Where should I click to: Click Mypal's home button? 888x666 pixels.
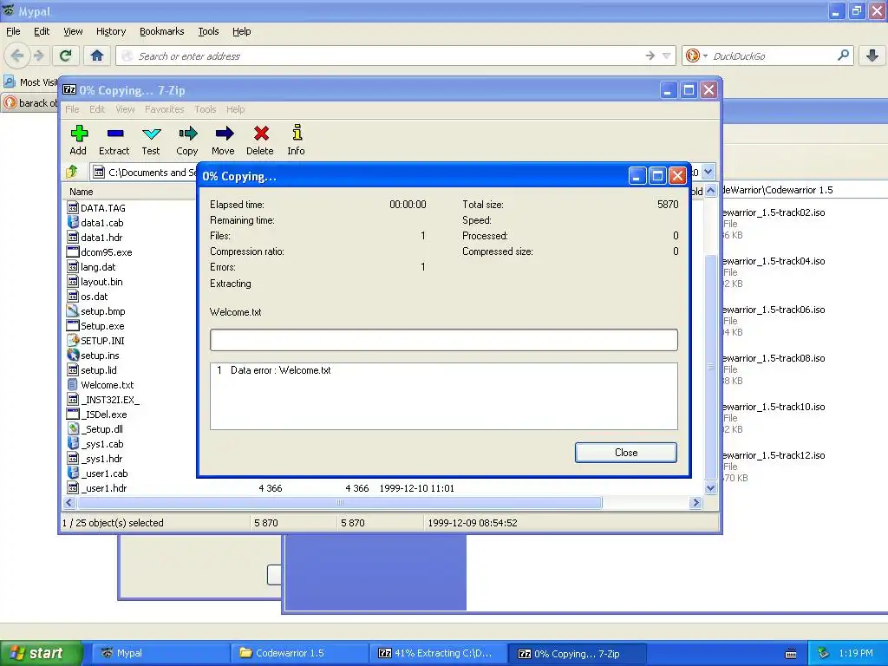pyautogui.click(x=97, y=55)
